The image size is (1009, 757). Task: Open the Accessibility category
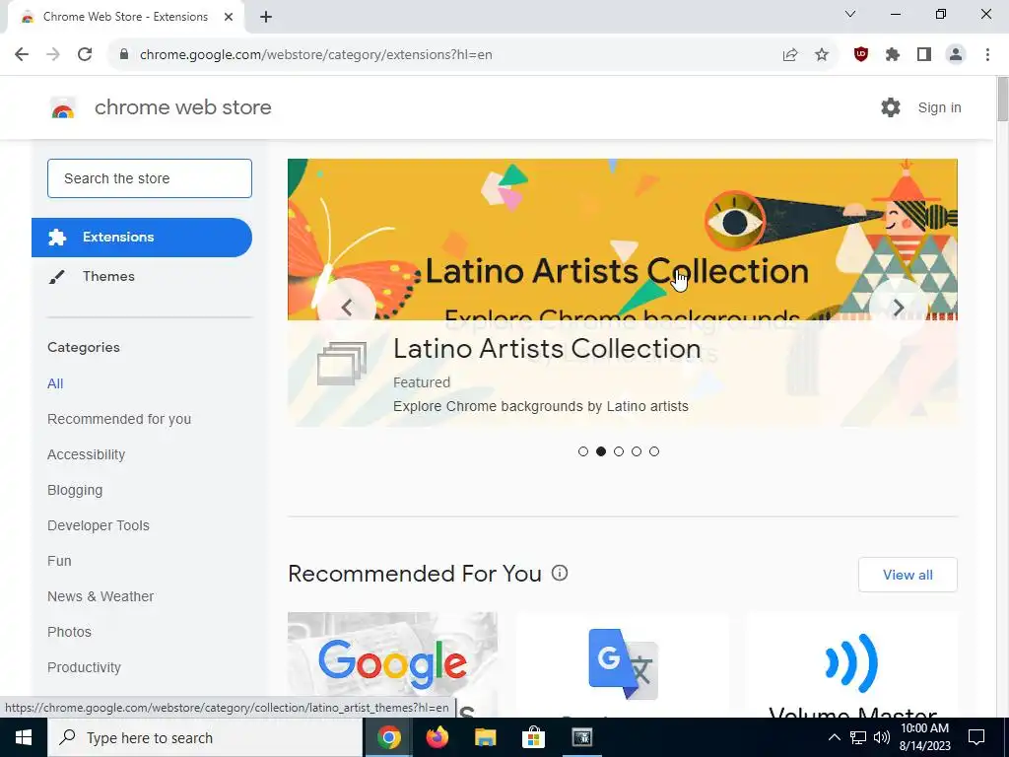pos(87,454)
